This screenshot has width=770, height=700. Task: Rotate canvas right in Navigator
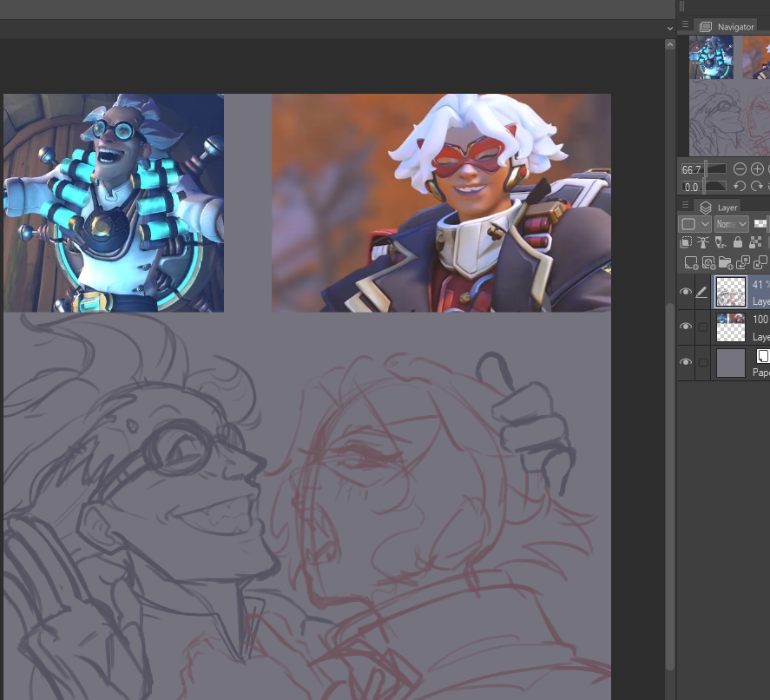(757, 186)
